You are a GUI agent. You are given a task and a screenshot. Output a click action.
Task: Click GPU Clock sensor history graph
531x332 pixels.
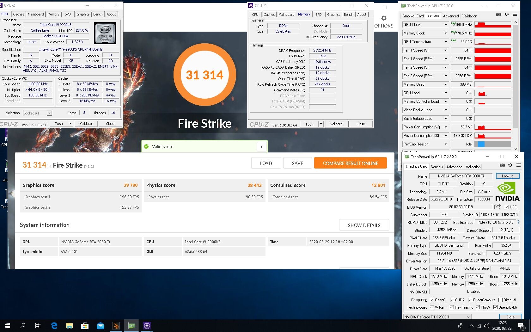click(493, 25)
